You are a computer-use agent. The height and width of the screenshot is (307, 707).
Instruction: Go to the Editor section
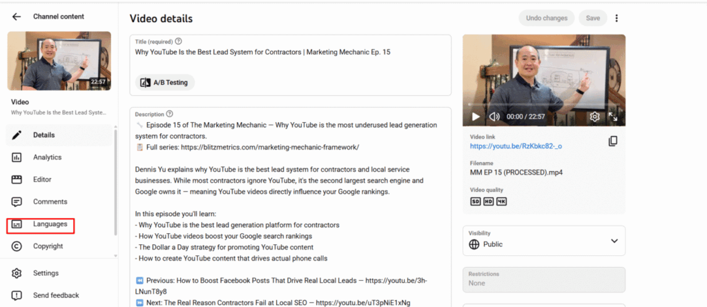point(42,179)
